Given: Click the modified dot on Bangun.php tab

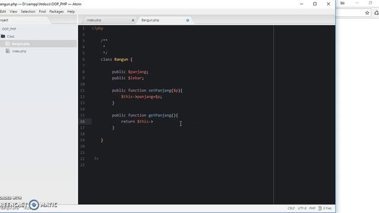Looking at the screenshot, I should (x=188, y=20).
